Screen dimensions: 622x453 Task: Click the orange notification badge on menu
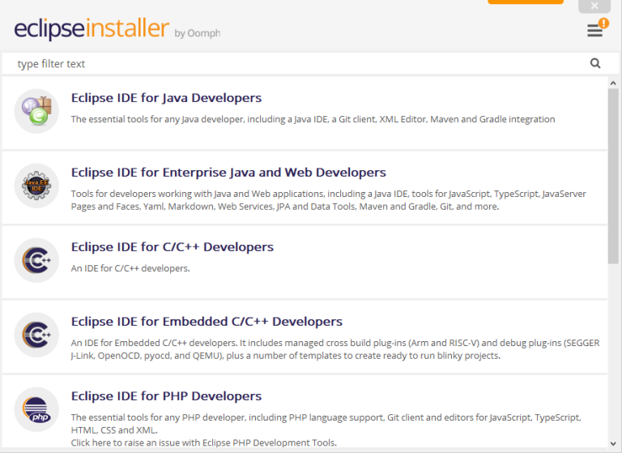pos(603,24)
